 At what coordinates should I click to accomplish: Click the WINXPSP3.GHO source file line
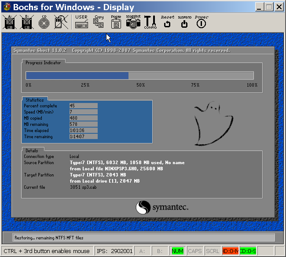tap(116, 169)
